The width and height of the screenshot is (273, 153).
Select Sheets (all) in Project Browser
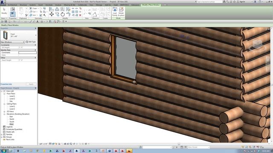point(10,132)
